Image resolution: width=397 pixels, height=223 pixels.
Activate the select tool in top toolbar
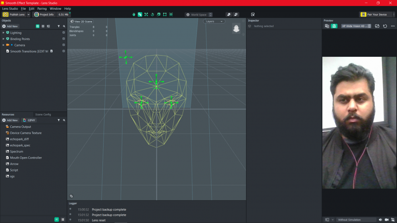[140, 15]
